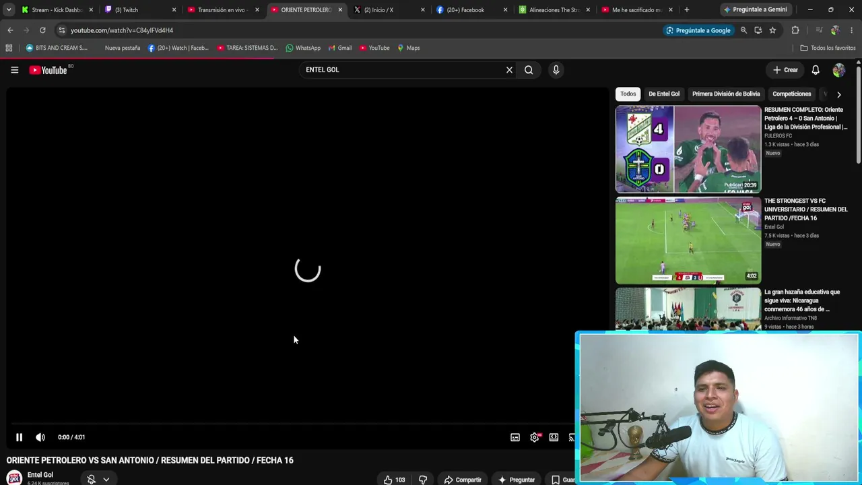Click the browser address bar URL
Image resolution: width=862 pixels, height=485 pixels.
pyautogui.click(x=122, y=30)
